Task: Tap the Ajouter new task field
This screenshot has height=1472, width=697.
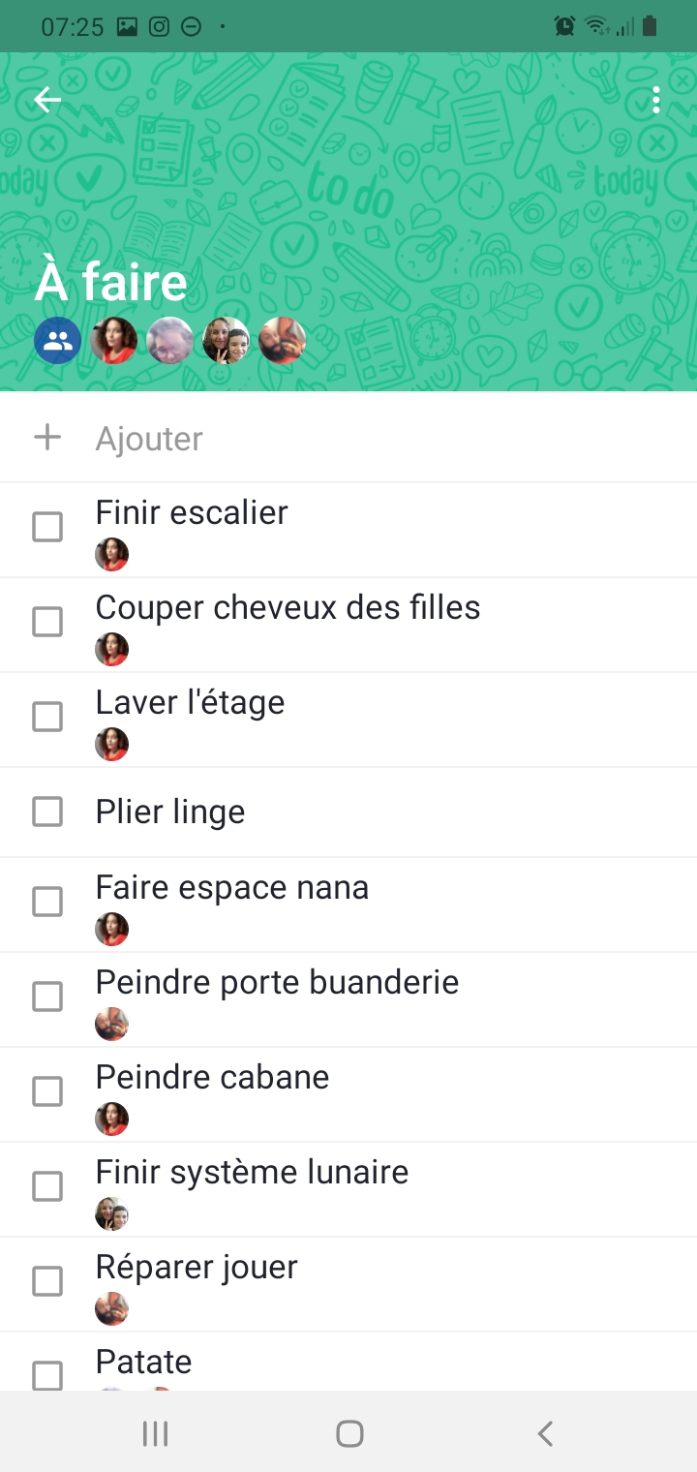Action: (149, 439)
